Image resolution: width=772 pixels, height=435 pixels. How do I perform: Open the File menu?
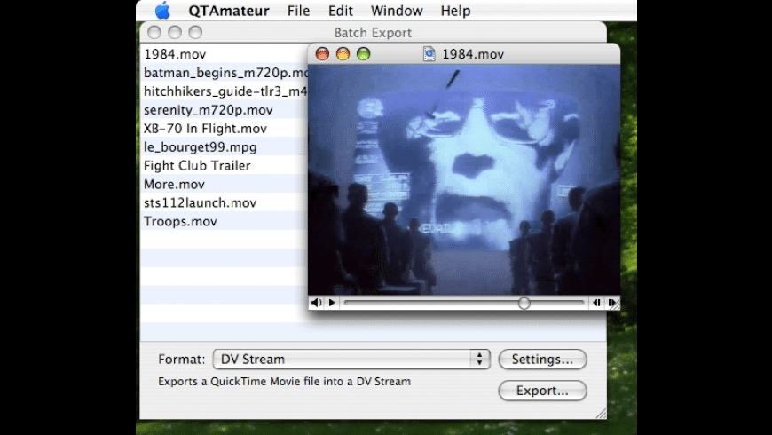tap(298, 11)
